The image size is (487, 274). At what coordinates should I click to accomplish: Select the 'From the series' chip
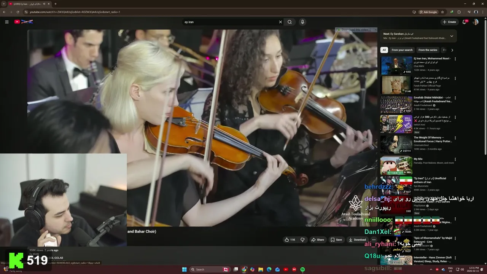click(x=428, y=50)
